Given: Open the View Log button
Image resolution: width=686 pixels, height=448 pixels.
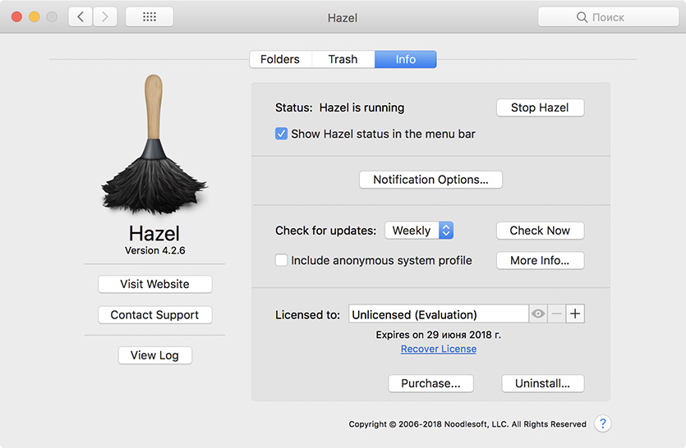Looking at the screenshot, I should coord(154,355).
